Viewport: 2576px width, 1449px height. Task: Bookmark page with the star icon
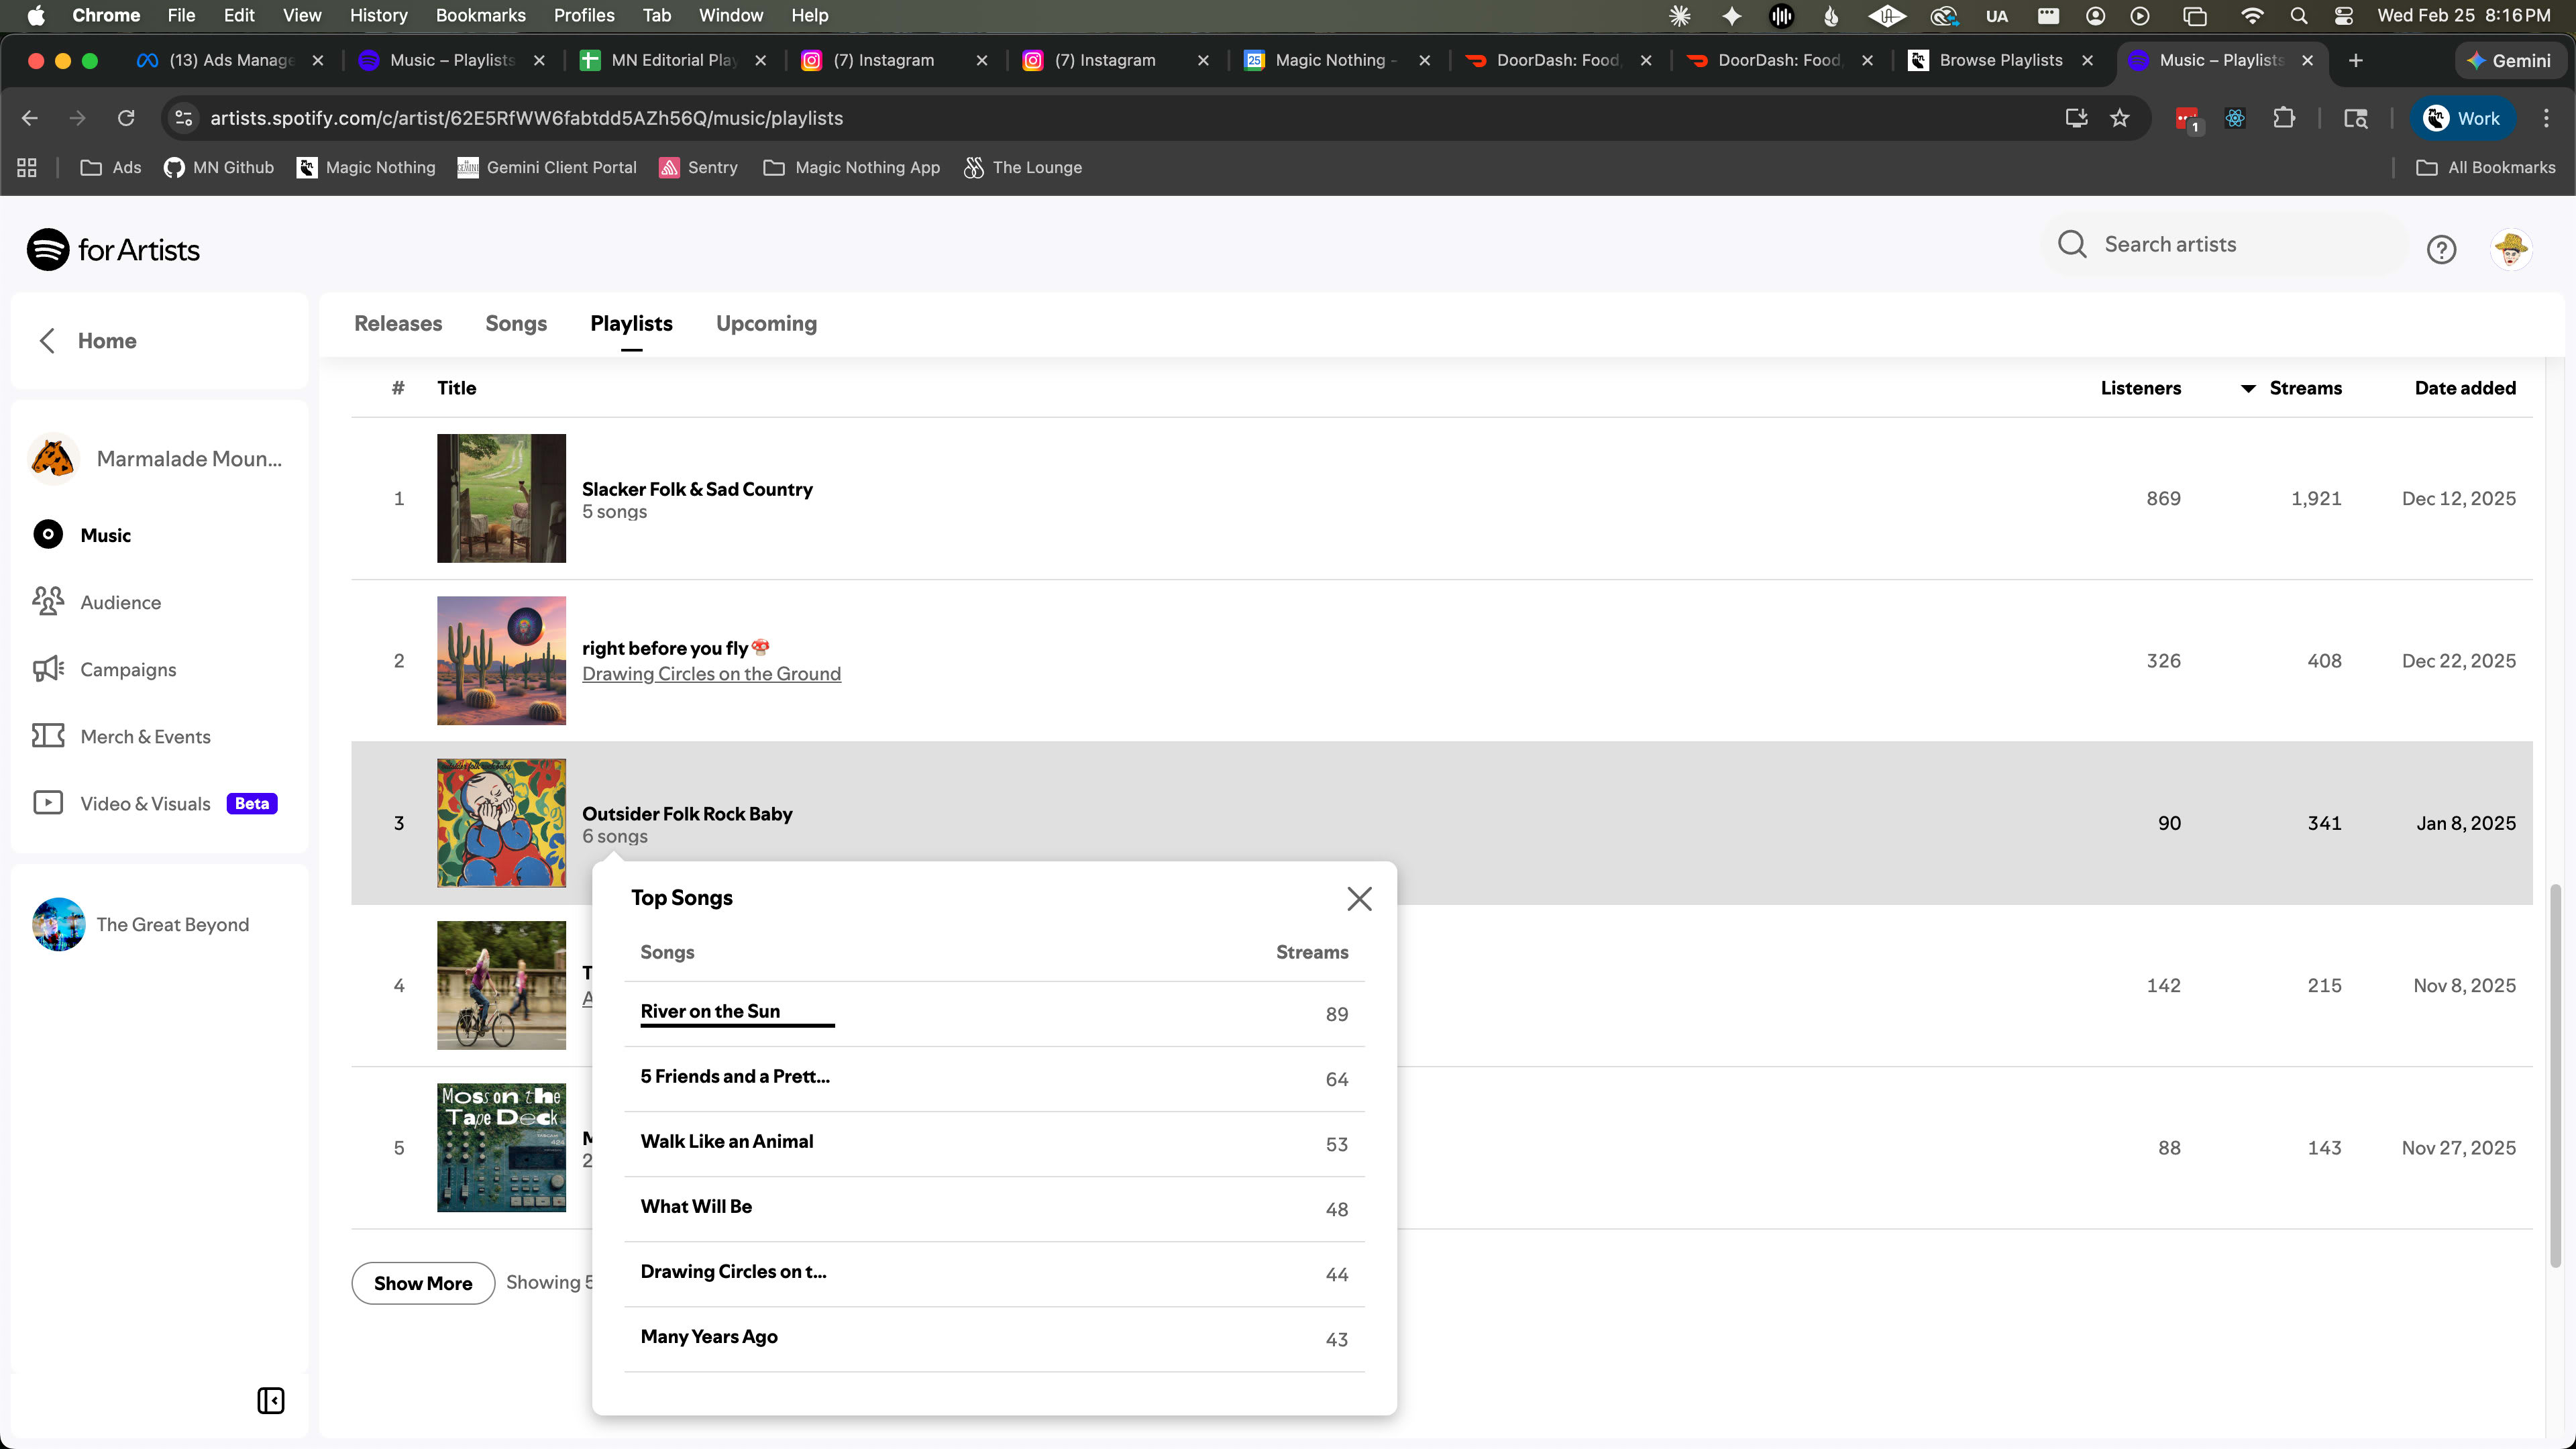(x=2119, y=118)
